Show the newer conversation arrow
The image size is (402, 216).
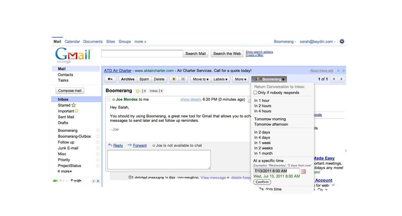click(334, 79)
